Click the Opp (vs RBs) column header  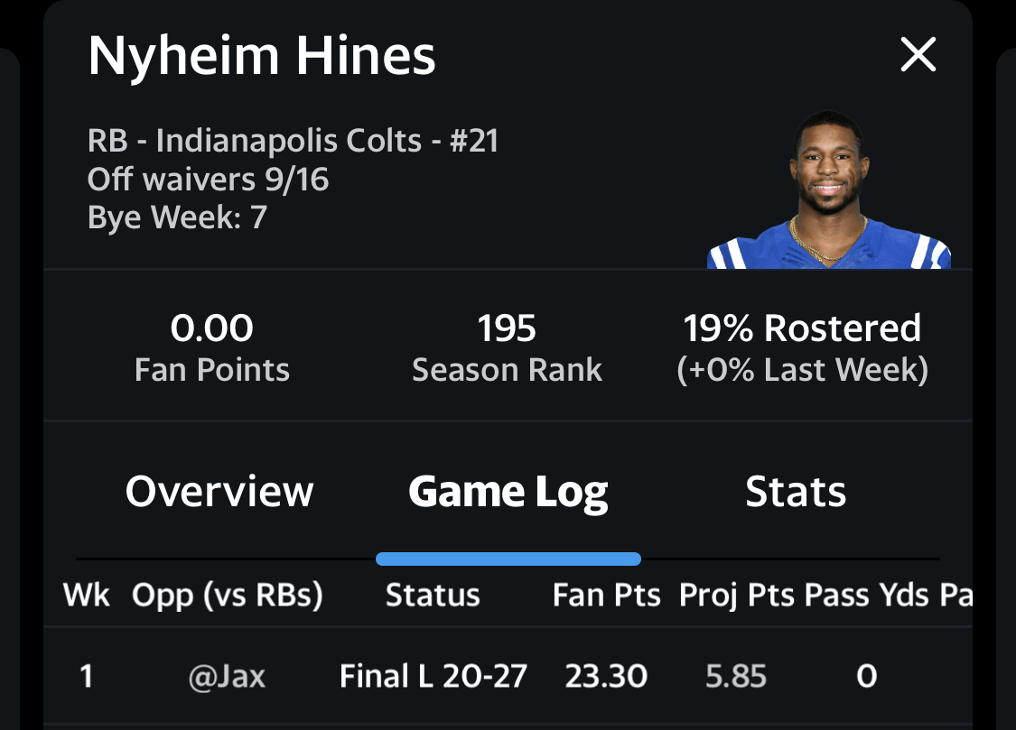pyautogui.click(x=228, y=596)
